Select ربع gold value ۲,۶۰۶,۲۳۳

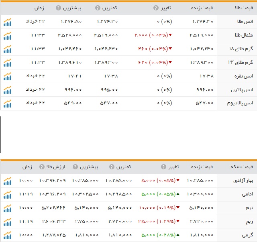[x=54, y=222]
